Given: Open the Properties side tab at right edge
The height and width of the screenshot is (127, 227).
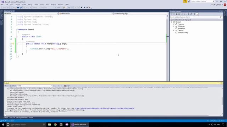Looking at the screenshot, I should (225, 13).
